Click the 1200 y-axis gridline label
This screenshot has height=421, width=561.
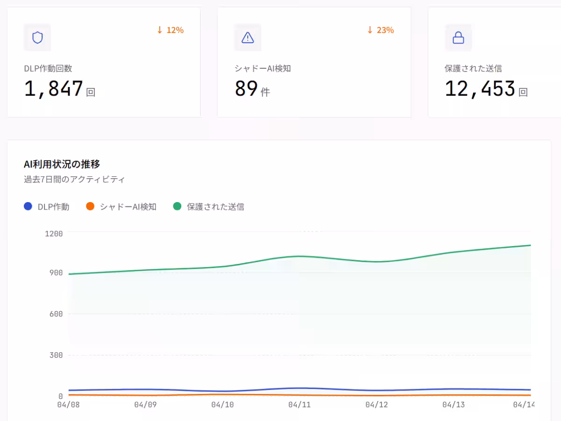pos(54,233)
